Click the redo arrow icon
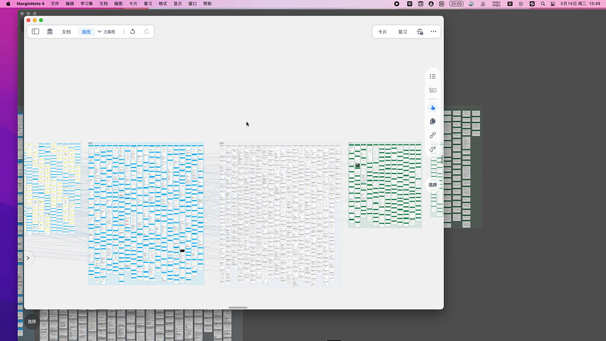Image resolution: width=606 pixels, height=341 pixels. pyautogui.click(x=147, y=32)
